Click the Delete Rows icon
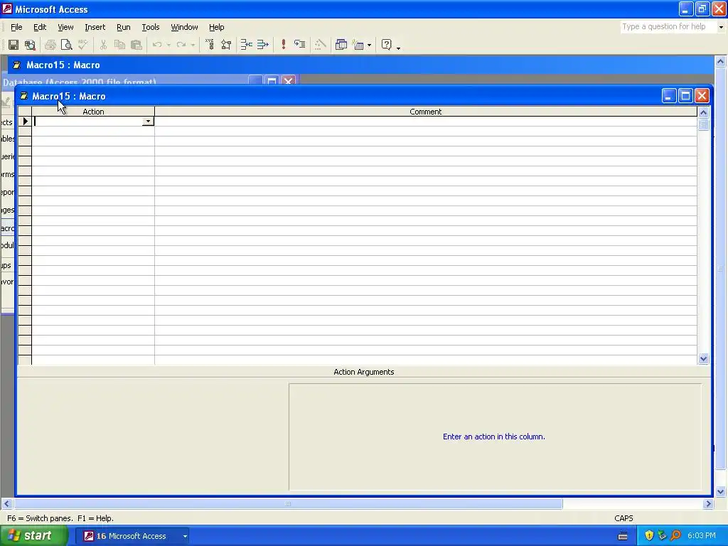The width and height of the screenshot is (728, 546). 263,45
